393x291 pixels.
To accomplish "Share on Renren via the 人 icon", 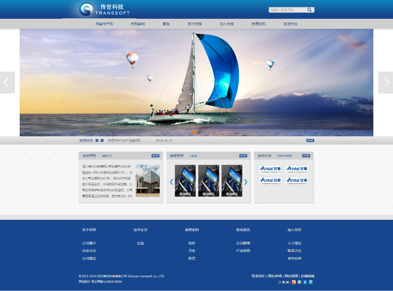I will click(x=305, y=282).
